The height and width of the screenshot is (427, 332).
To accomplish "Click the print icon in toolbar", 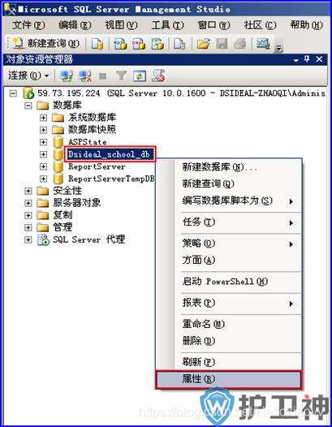I will tap(240, 44).
